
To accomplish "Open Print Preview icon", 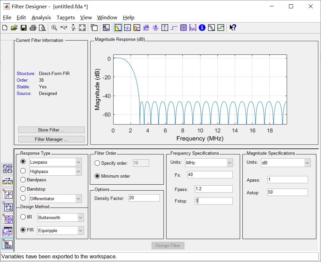I will pos(42,28).
